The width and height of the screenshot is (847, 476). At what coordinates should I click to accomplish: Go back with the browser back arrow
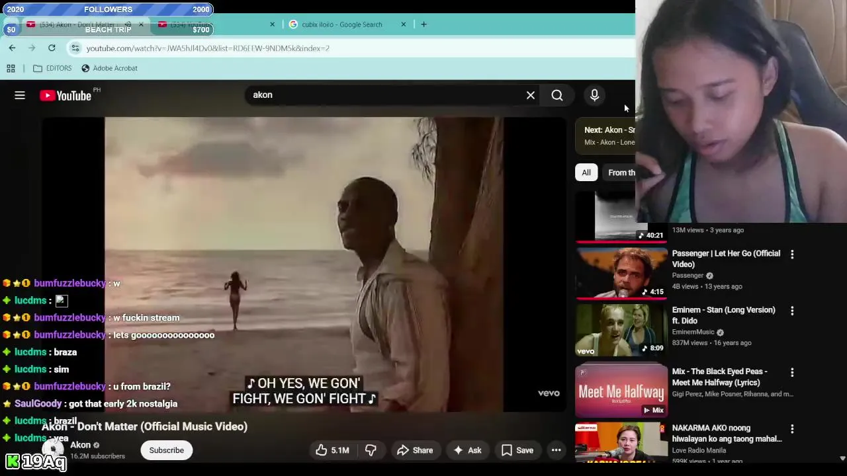(x=12, y=48)
